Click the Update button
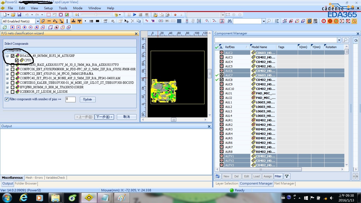361x203 pixels. 87,99
